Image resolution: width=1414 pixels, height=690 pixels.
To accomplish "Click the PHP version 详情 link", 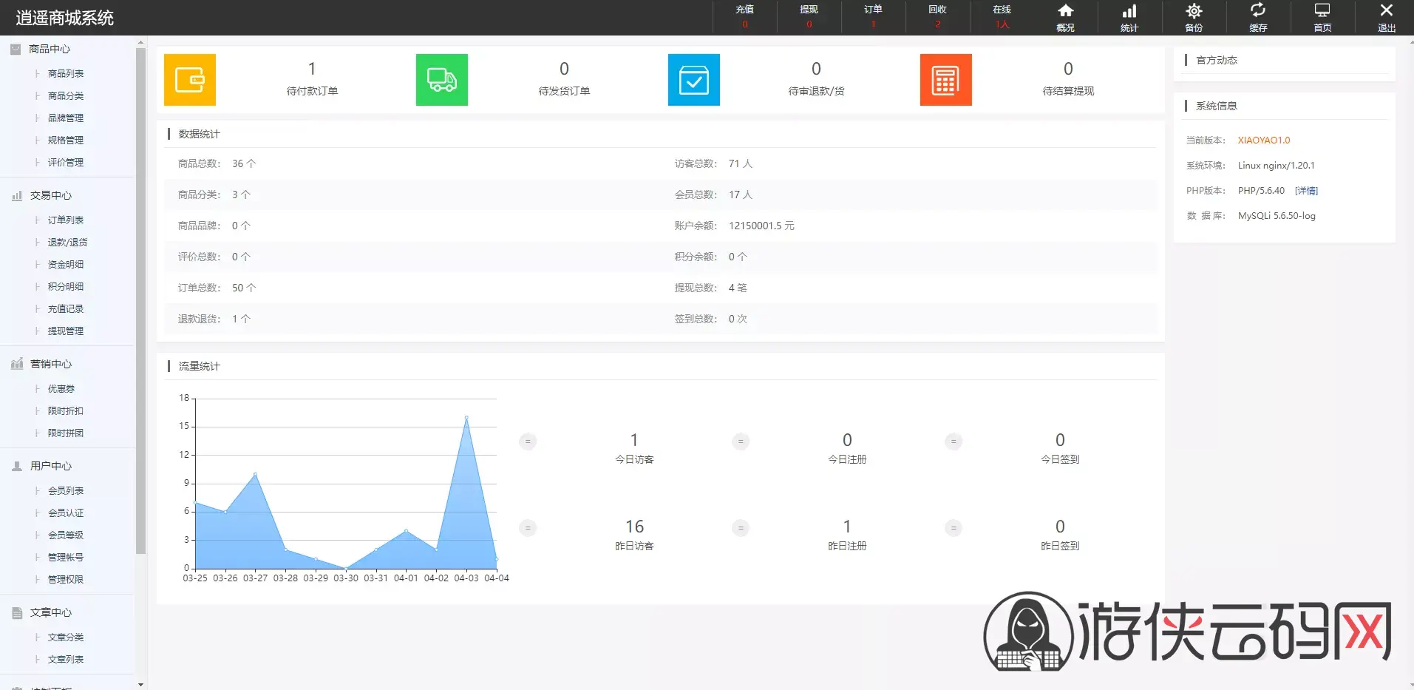I will [1306, 191].
